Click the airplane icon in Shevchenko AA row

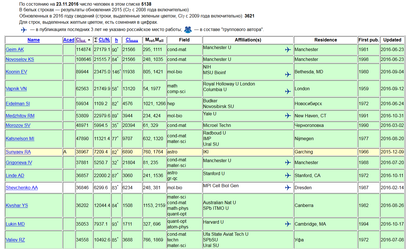click(288, 188)
